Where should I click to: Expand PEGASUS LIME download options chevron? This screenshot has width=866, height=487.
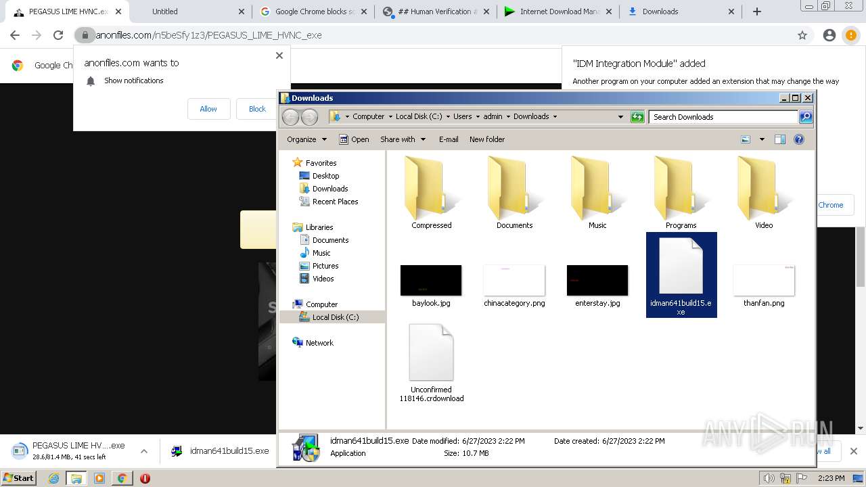click(x=144, y=451)
